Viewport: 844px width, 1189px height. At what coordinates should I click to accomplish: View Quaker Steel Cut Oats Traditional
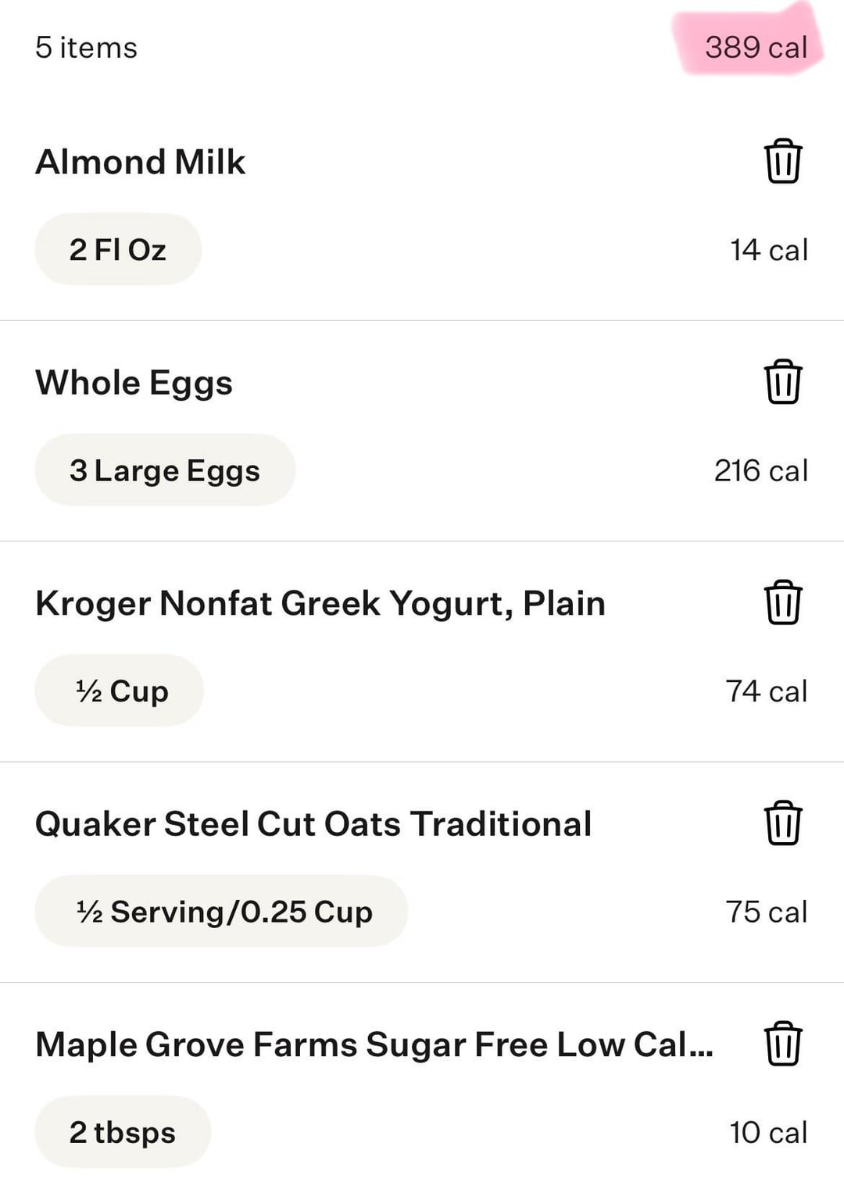click(313, 824)
